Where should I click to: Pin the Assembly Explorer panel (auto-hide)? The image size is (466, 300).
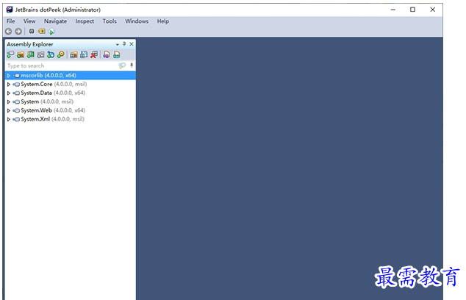pos(124,44)
